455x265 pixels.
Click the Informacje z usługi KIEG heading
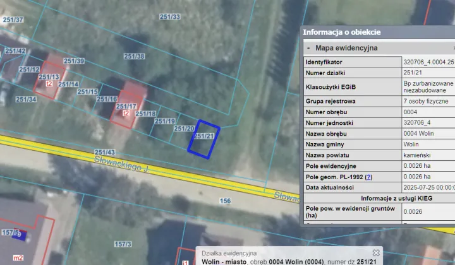click(x=397, y=198)
